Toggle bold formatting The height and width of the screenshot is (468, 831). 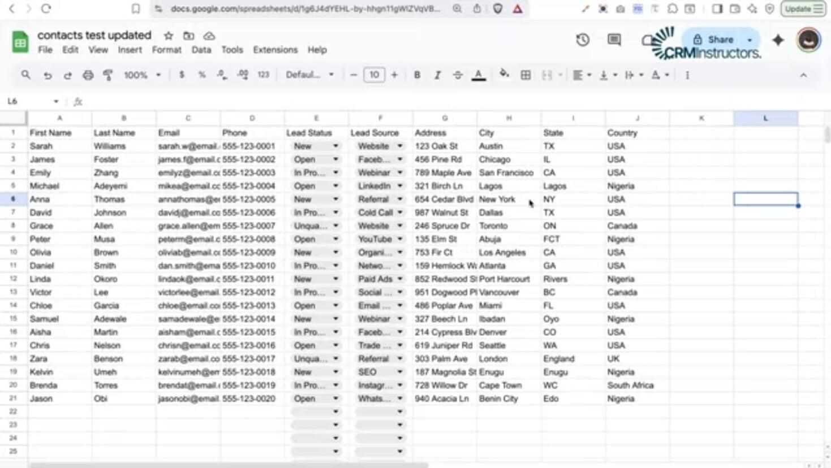(x=417, y=75)
